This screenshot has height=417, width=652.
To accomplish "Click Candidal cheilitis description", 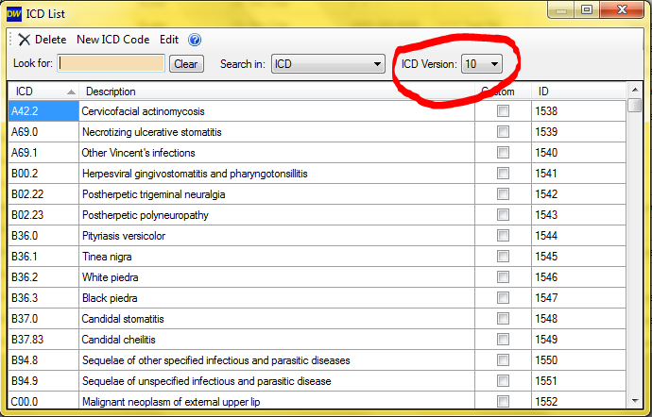I will coord(118,340).
